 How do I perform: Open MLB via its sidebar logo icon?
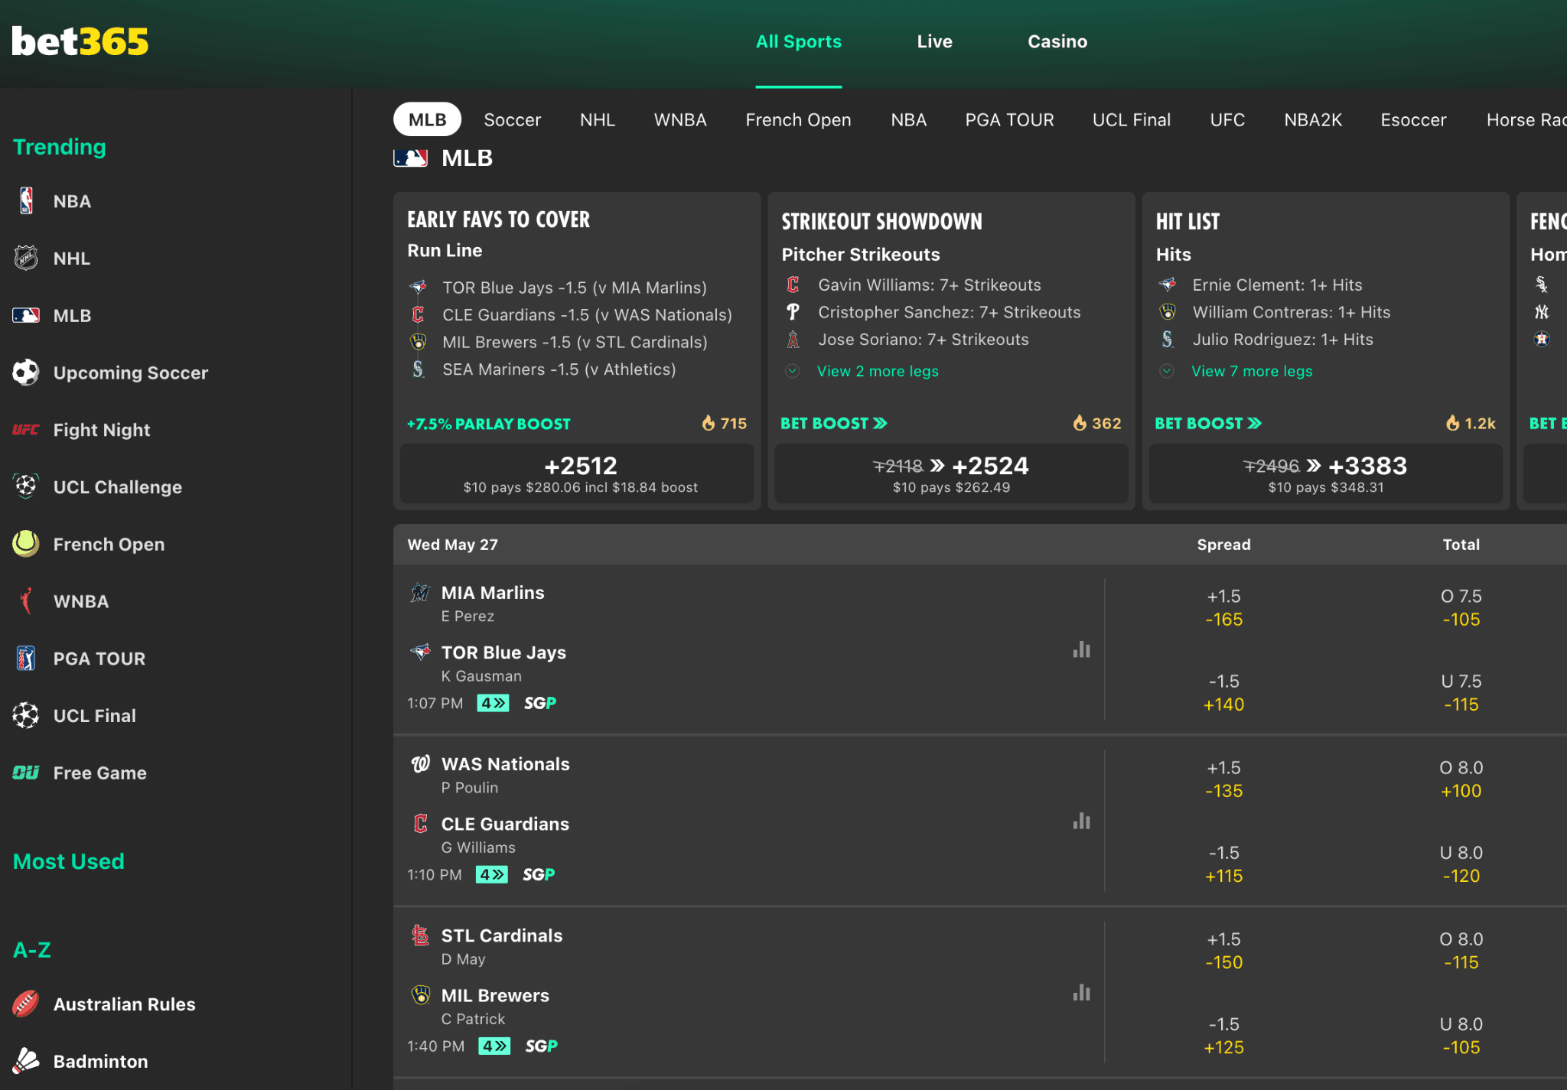click(26, 315)
